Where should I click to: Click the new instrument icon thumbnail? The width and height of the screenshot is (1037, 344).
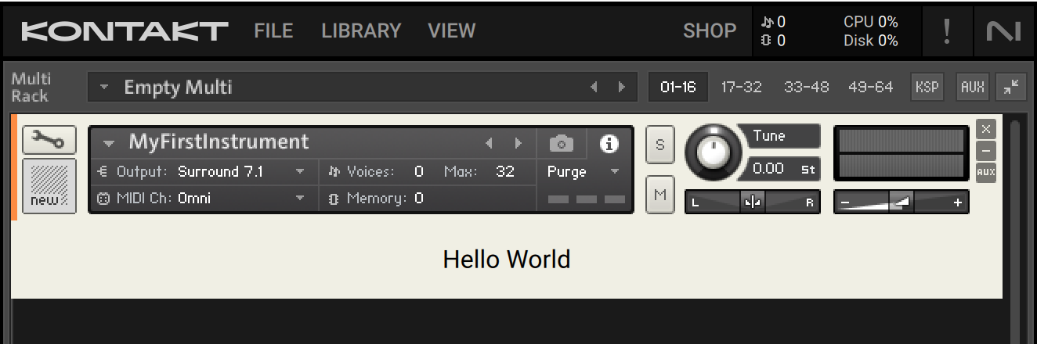click(49, 186)
